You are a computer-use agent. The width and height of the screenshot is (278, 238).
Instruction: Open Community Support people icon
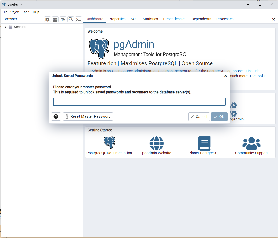[x=251, y=143]
